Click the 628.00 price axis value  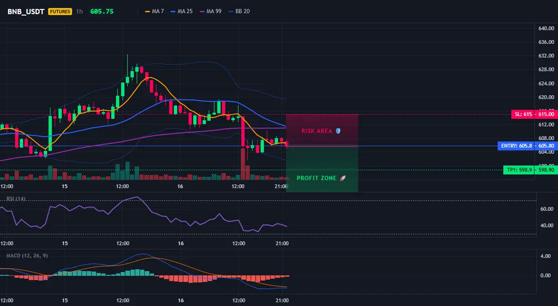click(546, 69)
